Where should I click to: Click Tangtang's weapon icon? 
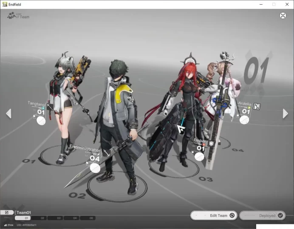point(50,107)
